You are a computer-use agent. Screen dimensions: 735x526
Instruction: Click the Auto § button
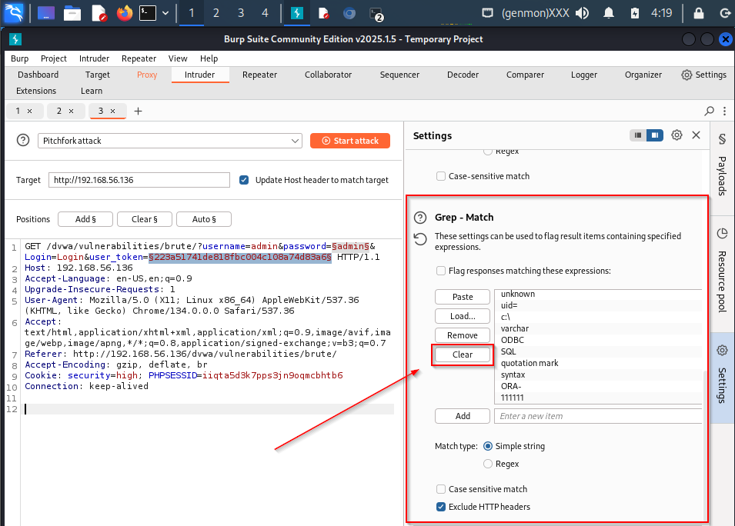click(x=204, y=219)
